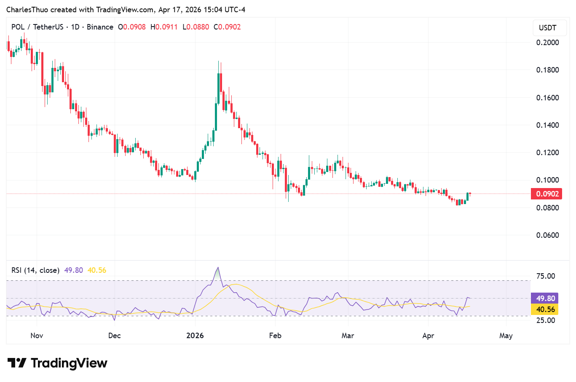Viewport: 576px width, 382px height.
Task: Click the 0.0600 price axis label
Action: 547,235
